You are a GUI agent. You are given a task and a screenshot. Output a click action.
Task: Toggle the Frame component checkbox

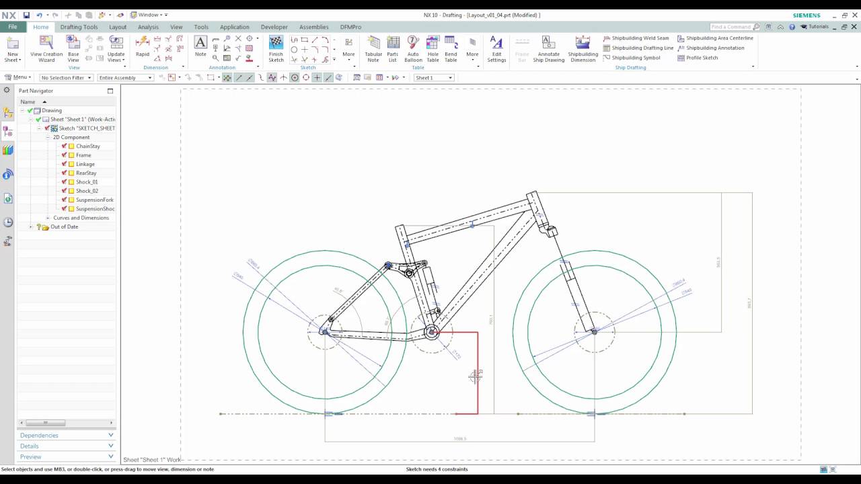pos(65,155)
